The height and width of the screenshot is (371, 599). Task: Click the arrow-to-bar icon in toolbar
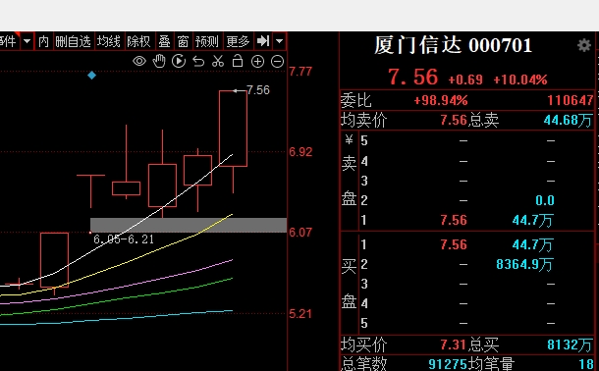[x=263, y=41]
